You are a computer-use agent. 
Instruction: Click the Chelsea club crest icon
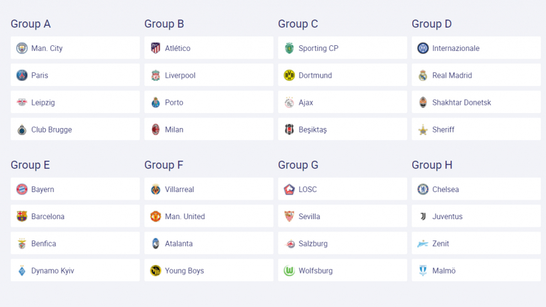423,190
